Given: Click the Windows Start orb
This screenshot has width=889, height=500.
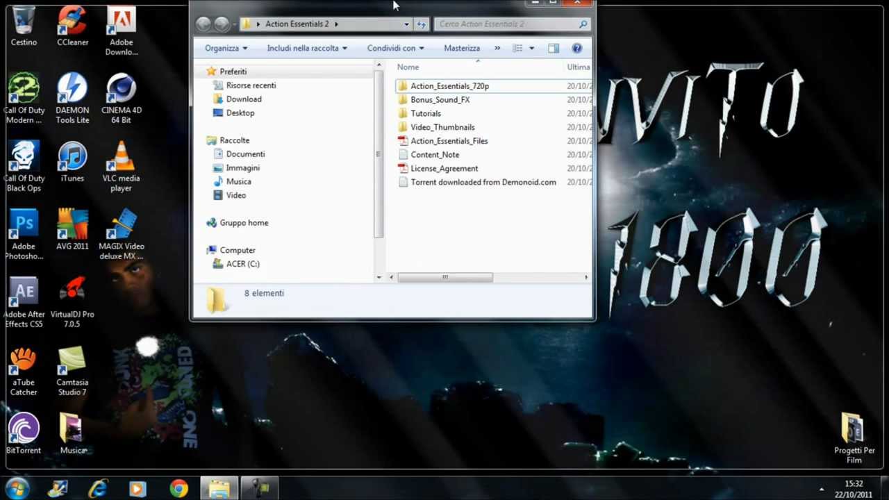Looking at the screenshot, I should [17, 489].
